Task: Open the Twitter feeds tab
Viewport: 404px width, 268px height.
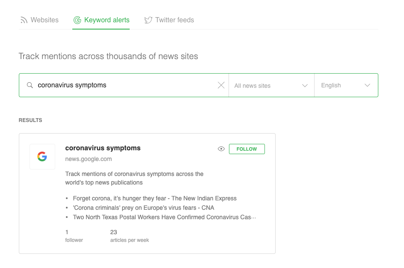Action: pos(174,20)
